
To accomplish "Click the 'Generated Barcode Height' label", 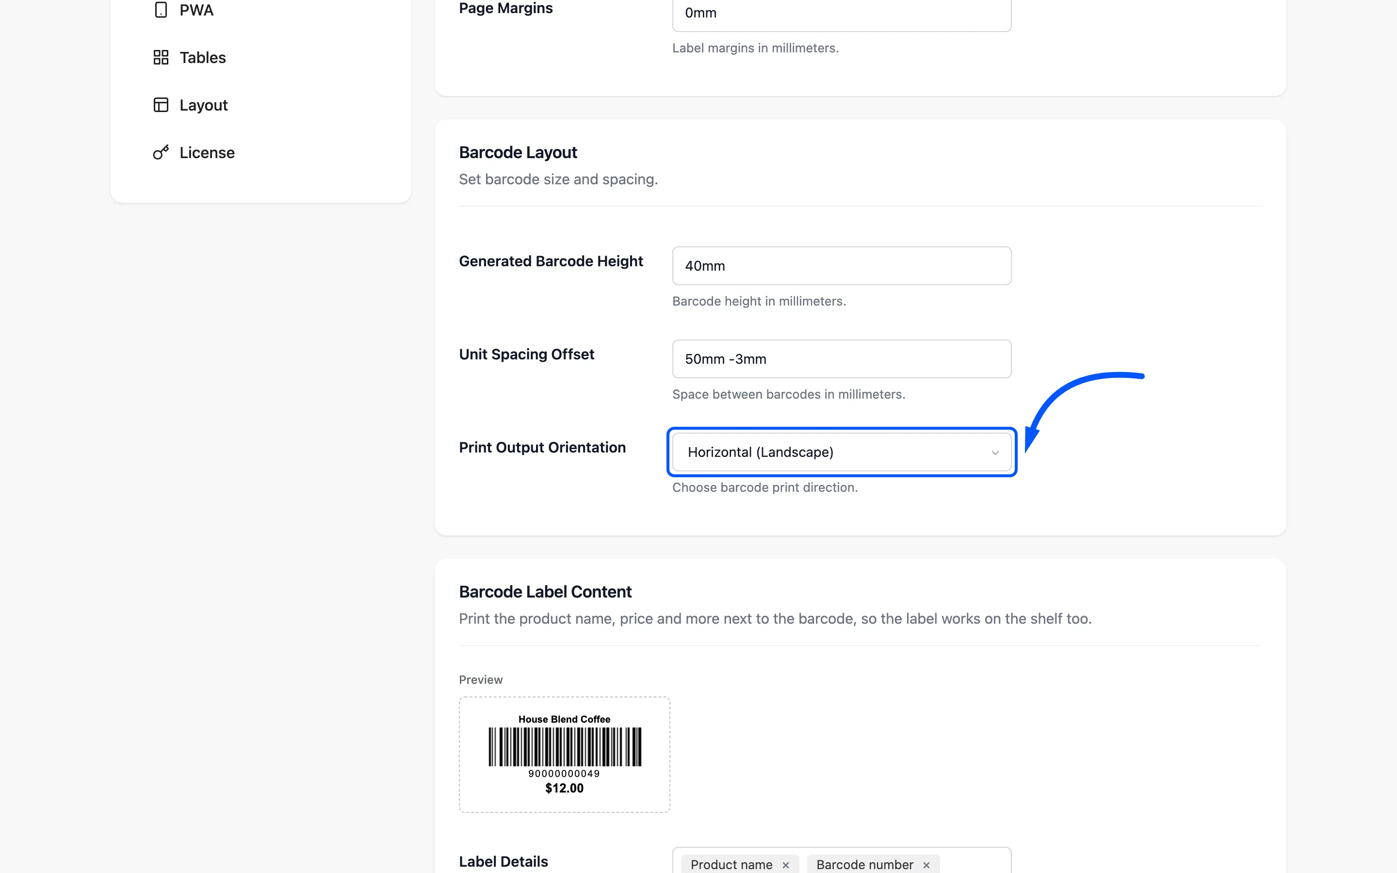I will 551,261.
